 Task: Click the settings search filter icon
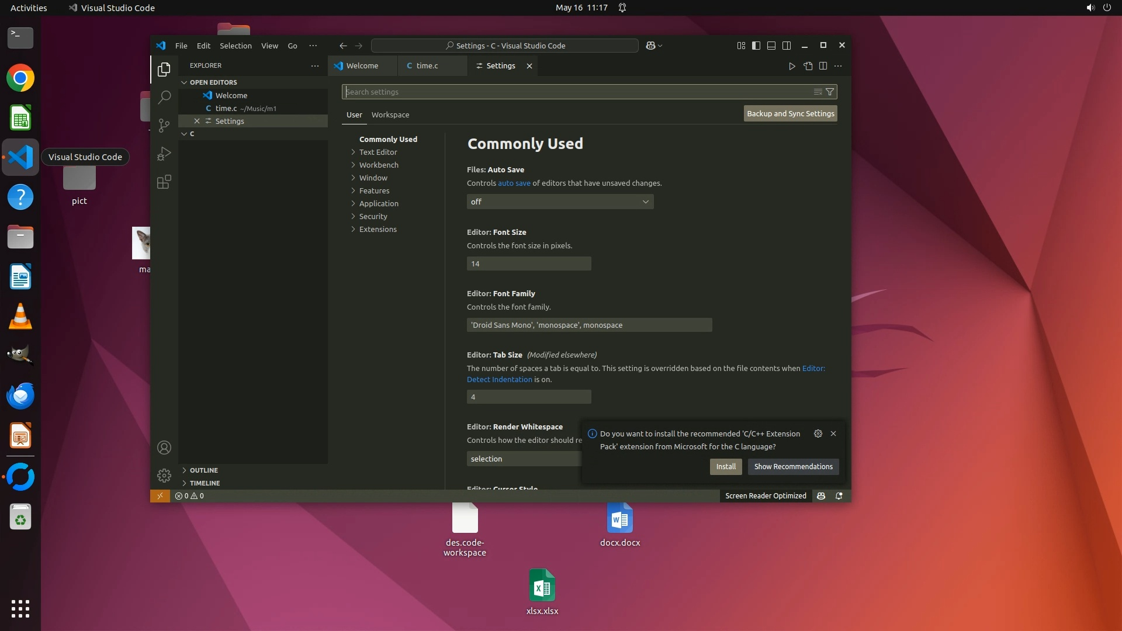[829, 92]
